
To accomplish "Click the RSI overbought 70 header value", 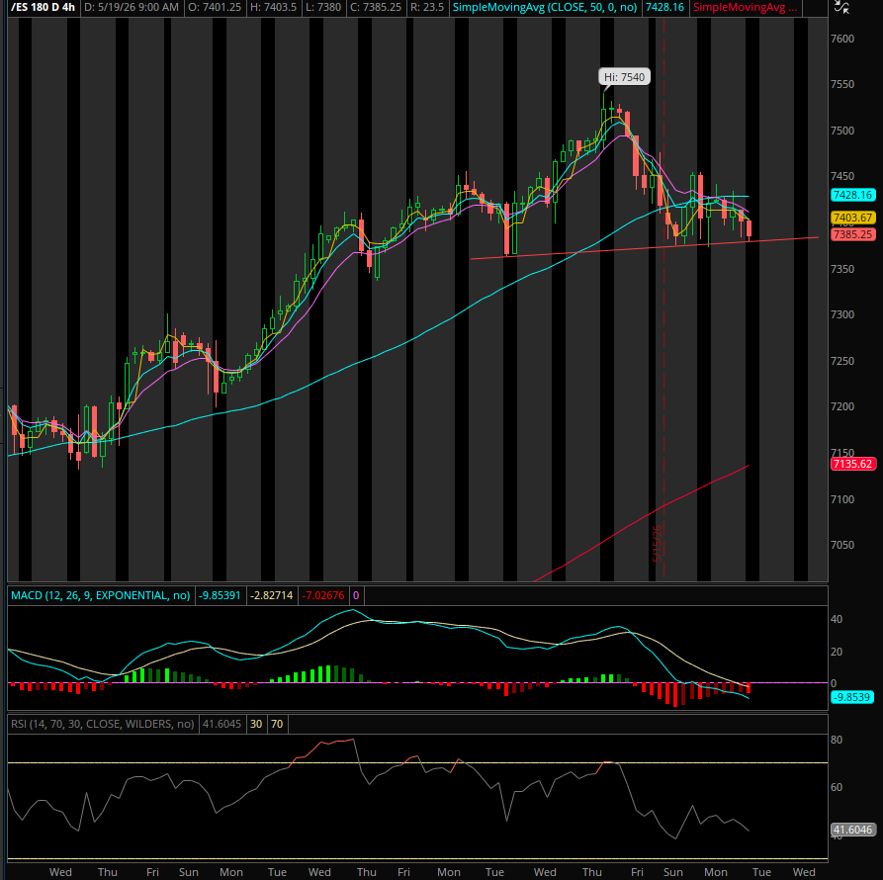I will 277,724.
